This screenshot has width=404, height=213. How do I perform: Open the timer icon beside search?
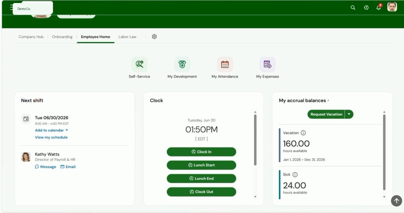point(366,8)
